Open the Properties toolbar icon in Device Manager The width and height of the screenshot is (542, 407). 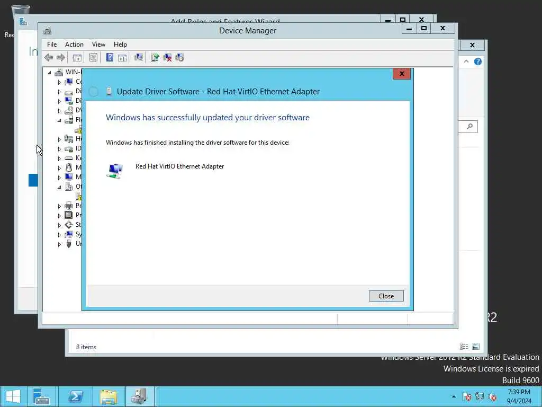(x=93, y=57)
